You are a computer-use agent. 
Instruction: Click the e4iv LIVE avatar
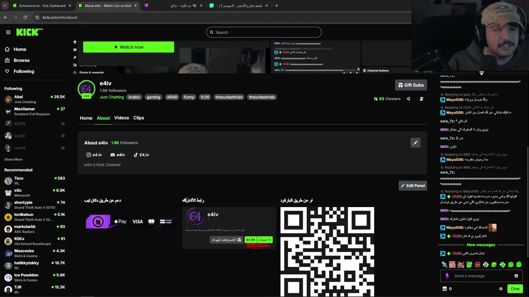86,90
